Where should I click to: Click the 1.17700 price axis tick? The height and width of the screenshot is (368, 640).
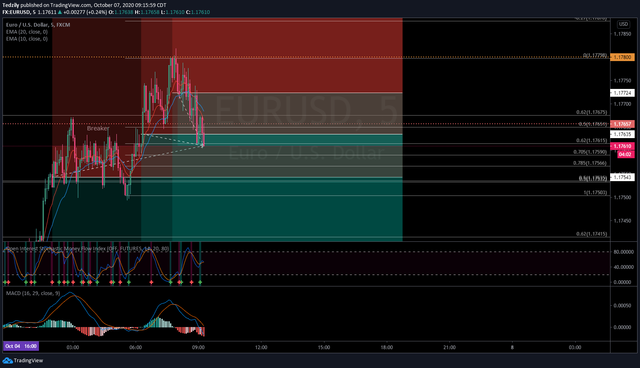[x=622, y=104]
